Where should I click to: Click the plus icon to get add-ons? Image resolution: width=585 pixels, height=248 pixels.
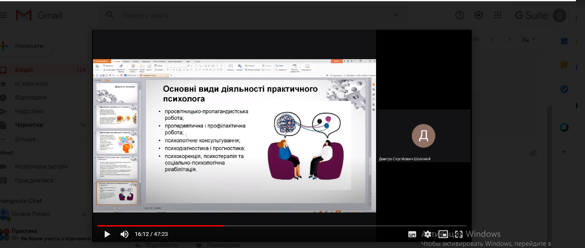tap(564, 152)
